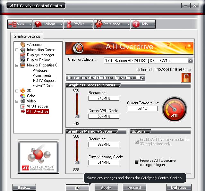The width and height of the screenshot is (205, 191).
Task: Click the Monitor Properties 0 icon
Action: coord(23,65)
